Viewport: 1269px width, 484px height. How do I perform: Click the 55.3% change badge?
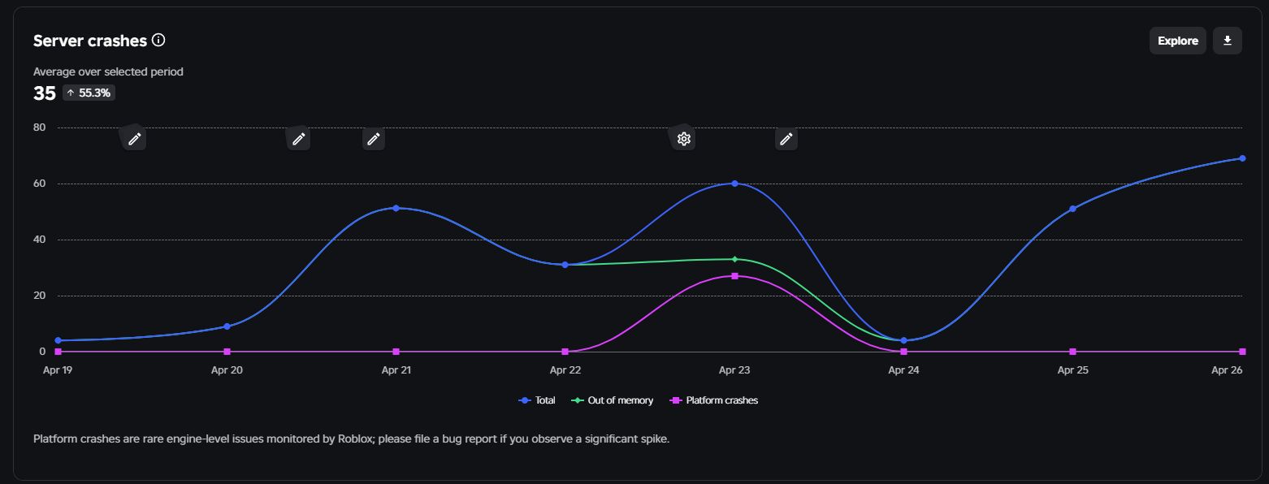pyautogui.click(x=89, y=93)
